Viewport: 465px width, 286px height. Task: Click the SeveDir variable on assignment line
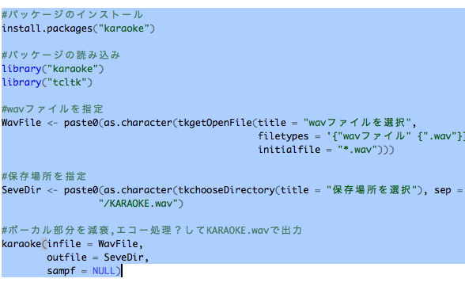pos(21,190)
